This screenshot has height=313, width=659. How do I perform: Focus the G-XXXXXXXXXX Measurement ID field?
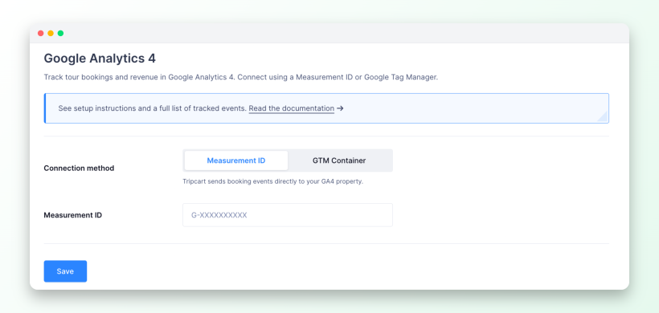[288, 215]
